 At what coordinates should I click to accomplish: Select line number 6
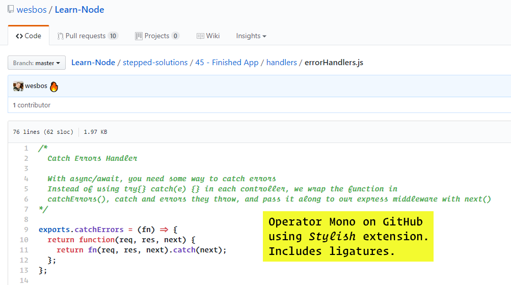coord(26,199)
